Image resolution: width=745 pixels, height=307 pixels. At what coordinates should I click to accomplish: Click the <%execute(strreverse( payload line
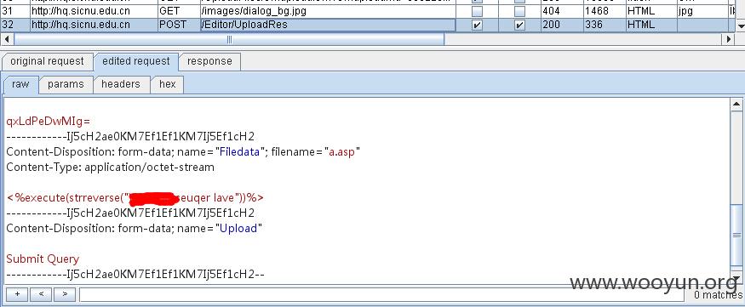135,197
